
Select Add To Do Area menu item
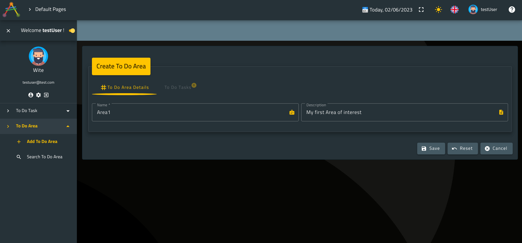pos(42,142)
